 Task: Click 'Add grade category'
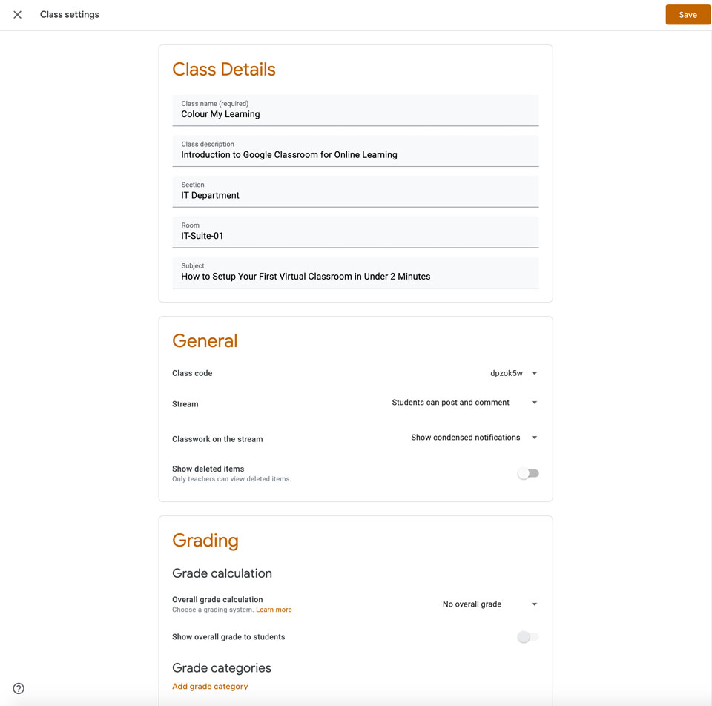[210, 686]
